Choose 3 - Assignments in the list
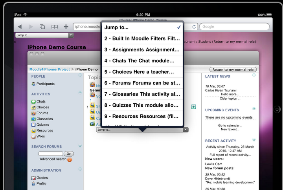Screen dimensions: 283x190 pos(143,49)
